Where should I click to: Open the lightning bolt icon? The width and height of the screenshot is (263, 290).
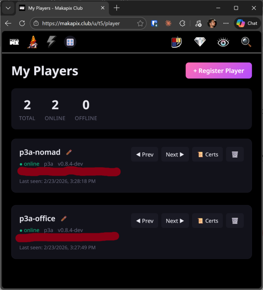tap(51, 42)
